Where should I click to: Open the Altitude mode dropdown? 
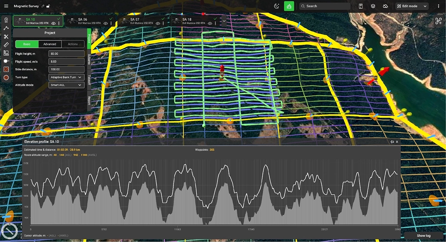point(66,85)
